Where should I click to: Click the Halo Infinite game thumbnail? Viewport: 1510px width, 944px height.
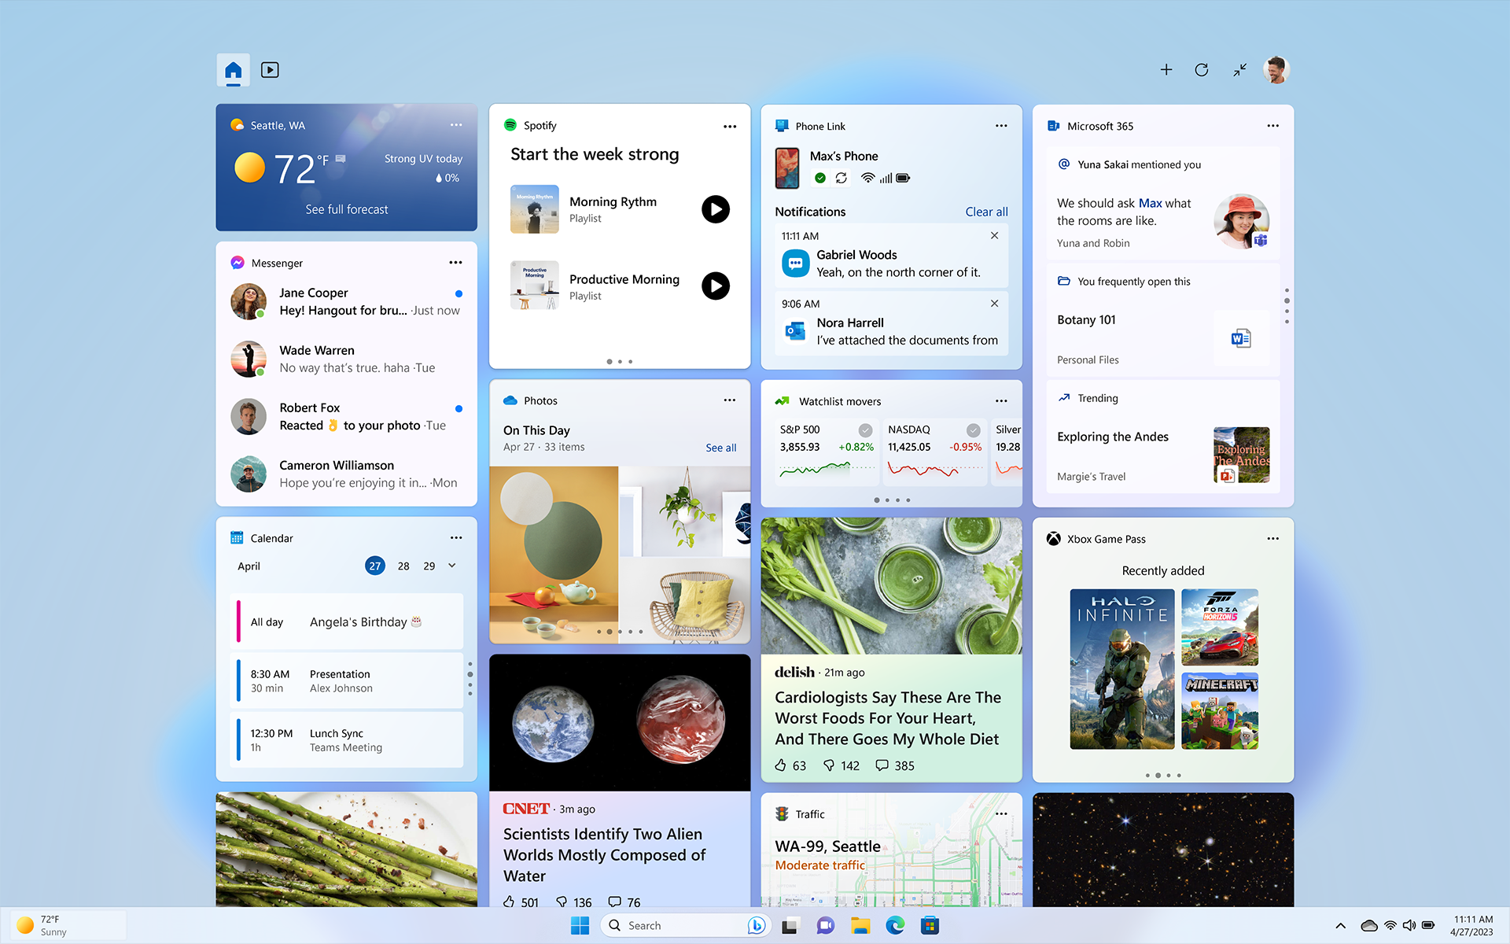tap(1122, 668)
